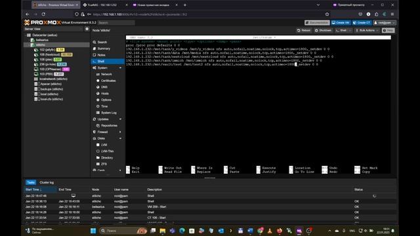Select the Tasks tab

(x=31, y=182)
